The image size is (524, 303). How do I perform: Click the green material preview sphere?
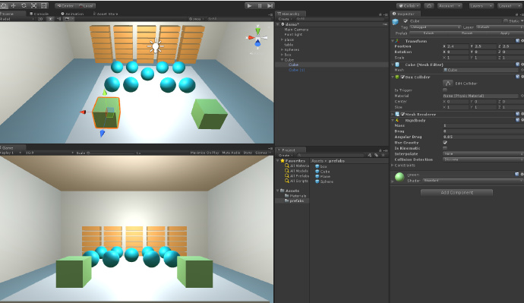click(399, 177)
